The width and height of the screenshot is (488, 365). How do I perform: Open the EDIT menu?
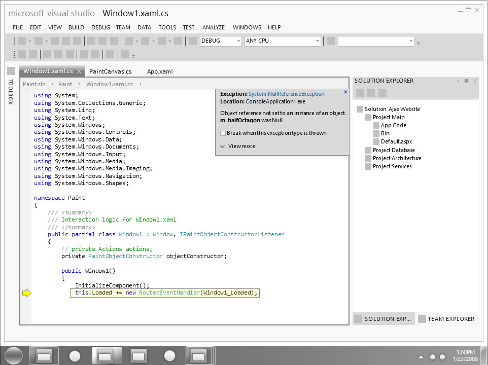click(36, 27)
